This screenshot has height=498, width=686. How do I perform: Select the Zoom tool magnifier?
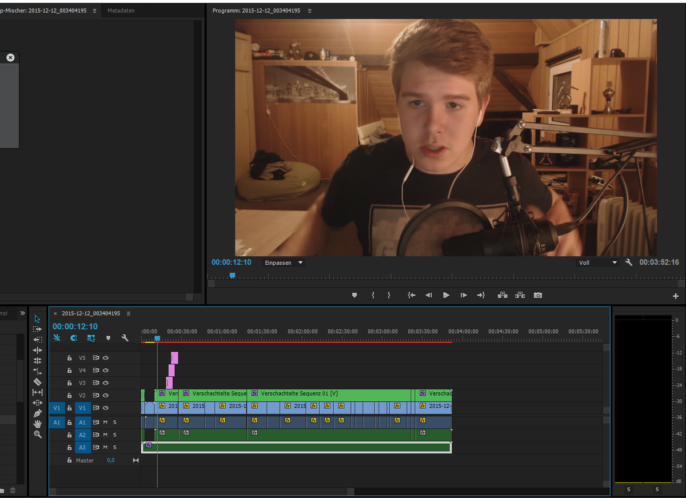click(38, 435)
